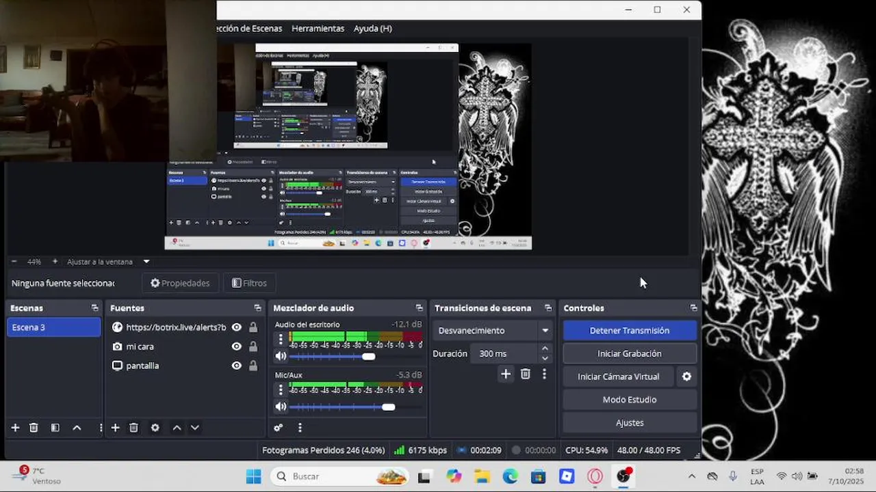Open source properties gear in Fuentes toolbar
876x492 pixels.
click(155, 428)
